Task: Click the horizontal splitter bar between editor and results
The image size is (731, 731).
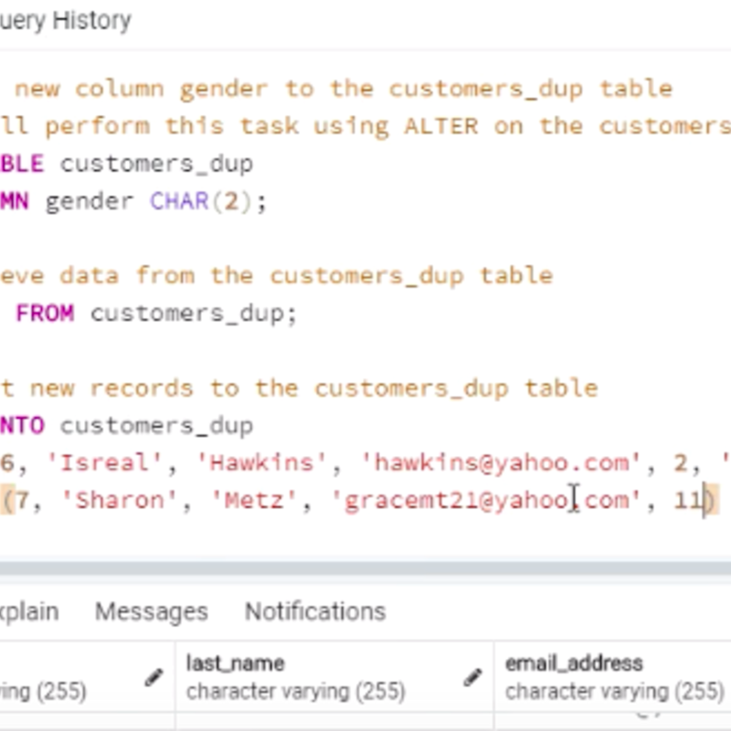Action: tap(365, 568)
